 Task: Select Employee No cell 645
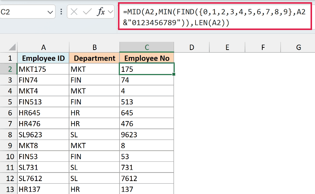[x=147, y=113]
